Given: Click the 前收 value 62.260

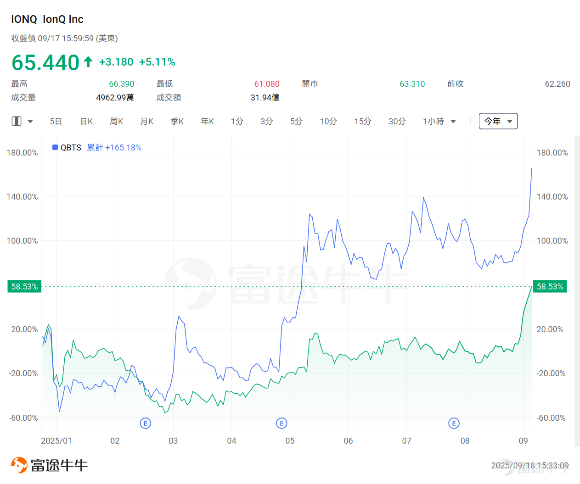Looking at the screenshot, I should pos(557,84).
